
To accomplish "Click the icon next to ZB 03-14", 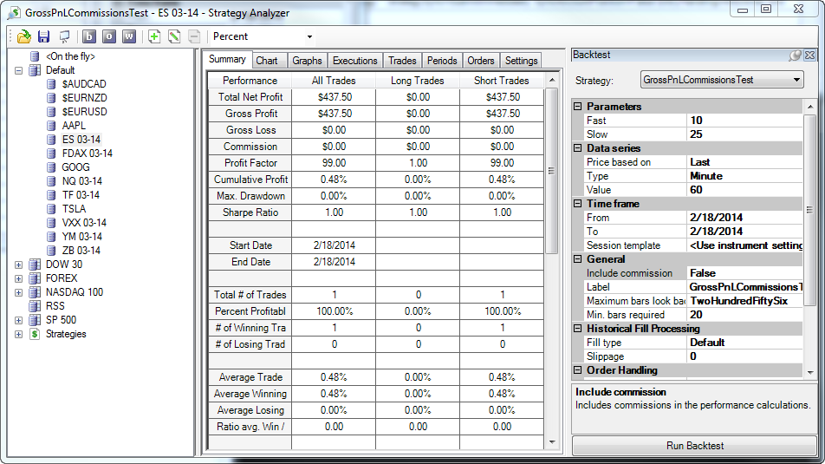I will pos(51,250).
